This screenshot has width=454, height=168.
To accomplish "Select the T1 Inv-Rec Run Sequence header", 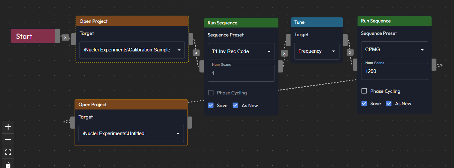I will pos(241,23).
